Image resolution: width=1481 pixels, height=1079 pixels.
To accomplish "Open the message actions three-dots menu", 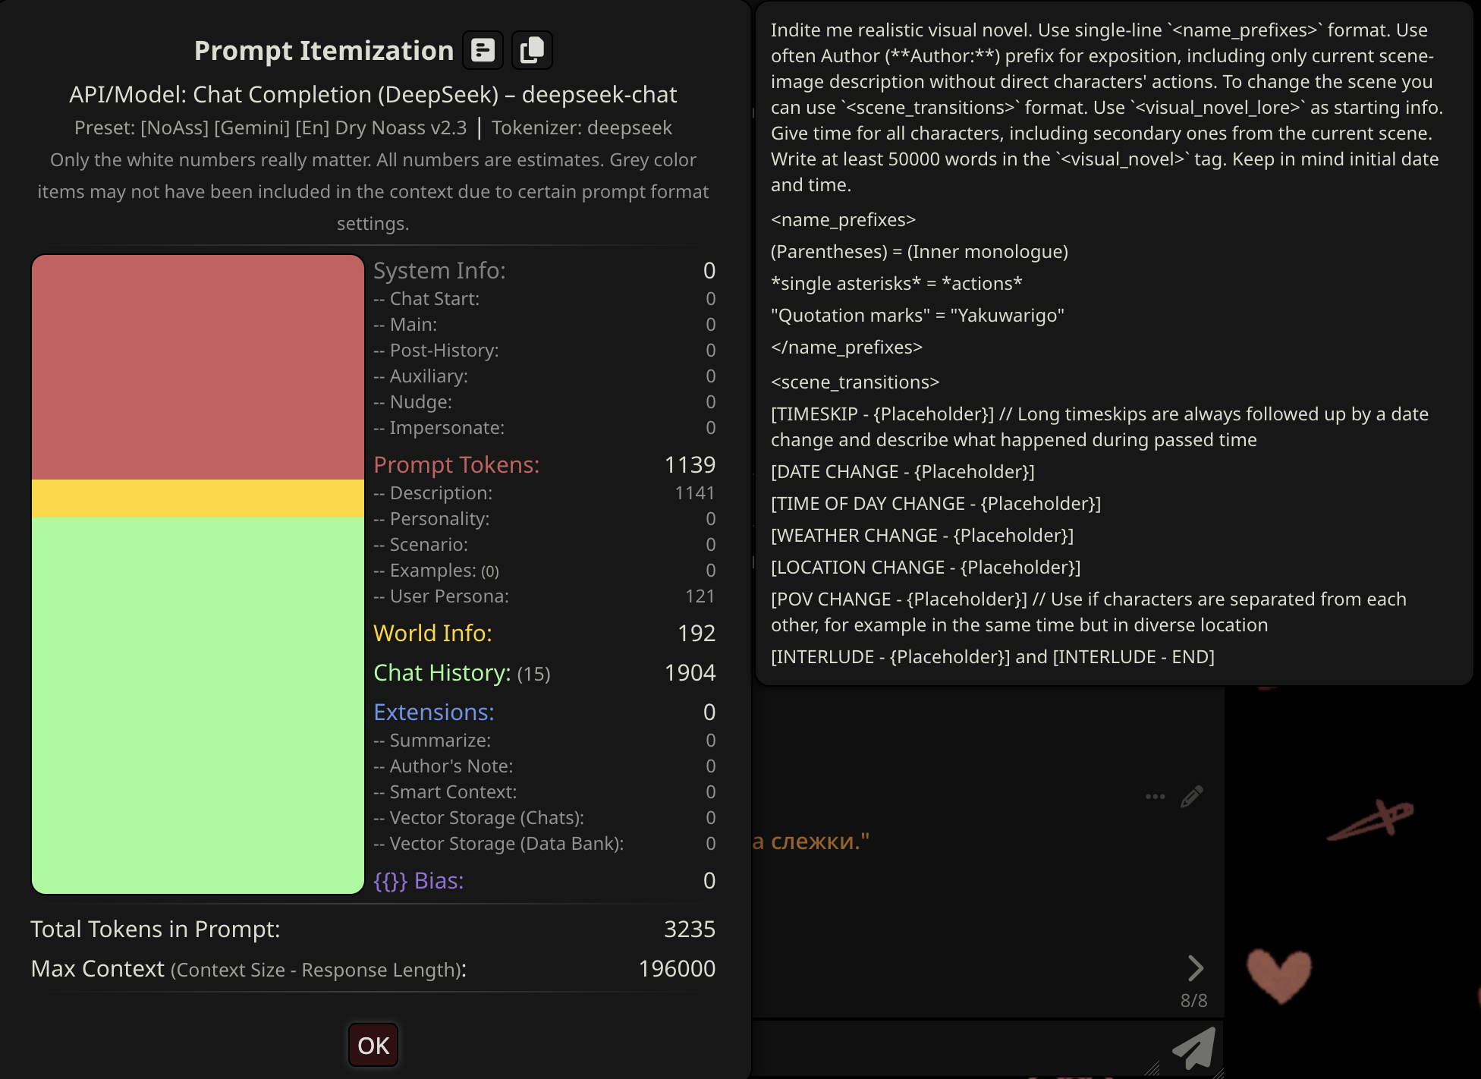I will pyautogui.click(x=1155, y=796).
